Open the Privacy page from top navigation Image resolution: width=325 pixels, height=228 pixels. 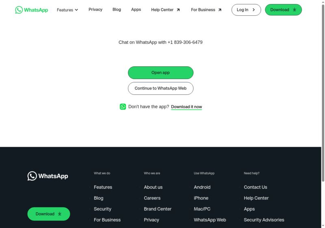click(95, 9)
